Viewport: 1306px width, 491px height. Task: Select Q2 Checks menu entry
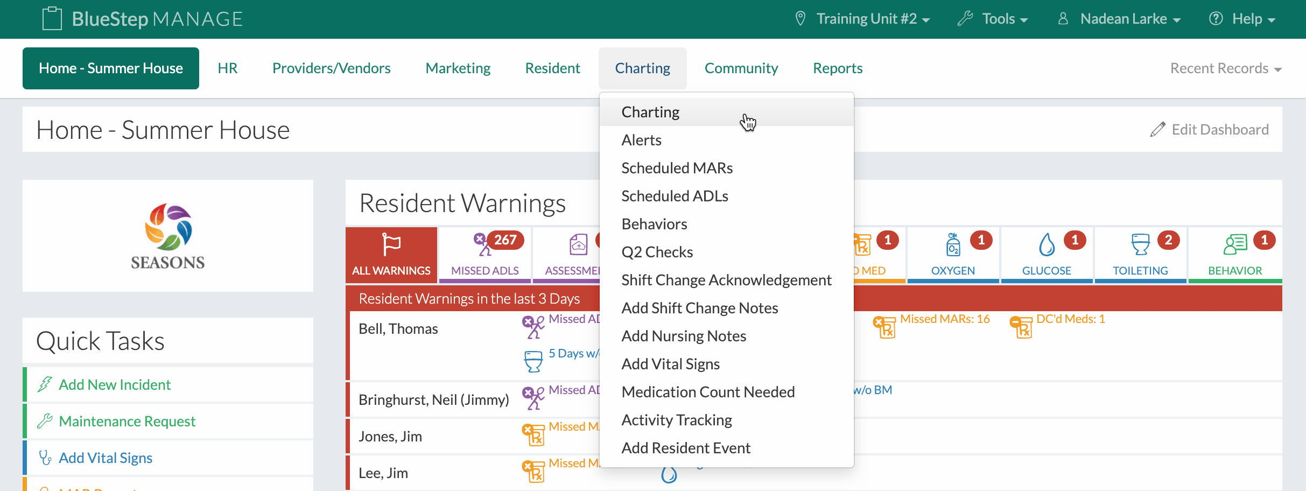pos(727,252)
